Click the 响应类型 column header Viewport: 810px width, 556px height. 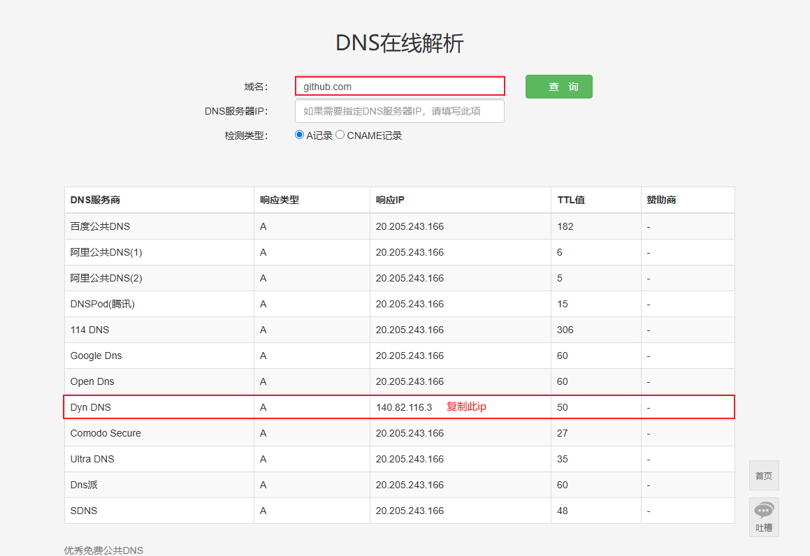coord(280,200)
